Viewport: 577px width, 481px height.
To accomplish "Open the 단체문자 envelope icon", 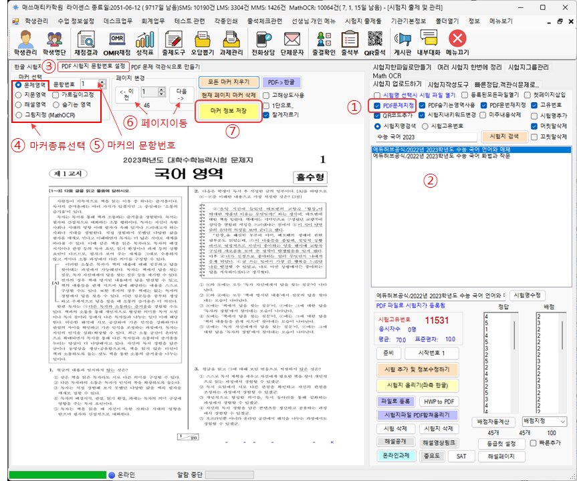I will 292,43.
